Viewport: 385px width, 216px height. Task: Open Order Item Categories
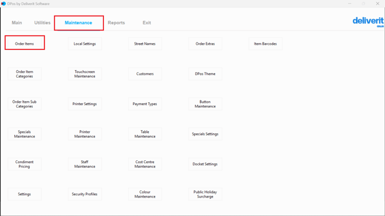point(25,74)
